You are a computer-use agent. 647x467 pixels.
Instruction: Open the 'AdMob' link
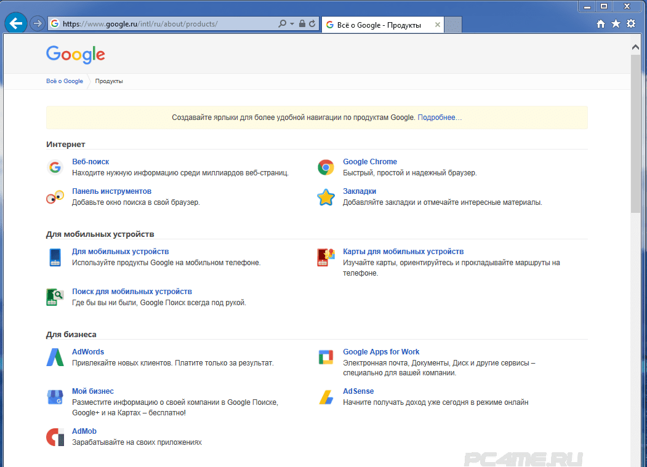84,431
